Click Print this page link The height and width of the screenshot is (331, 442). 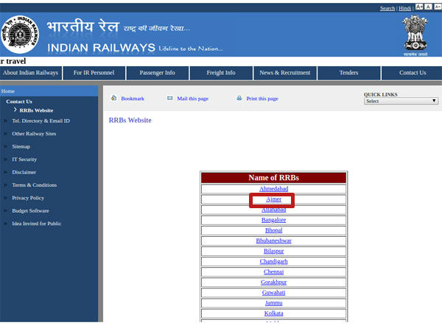point(262,99)
